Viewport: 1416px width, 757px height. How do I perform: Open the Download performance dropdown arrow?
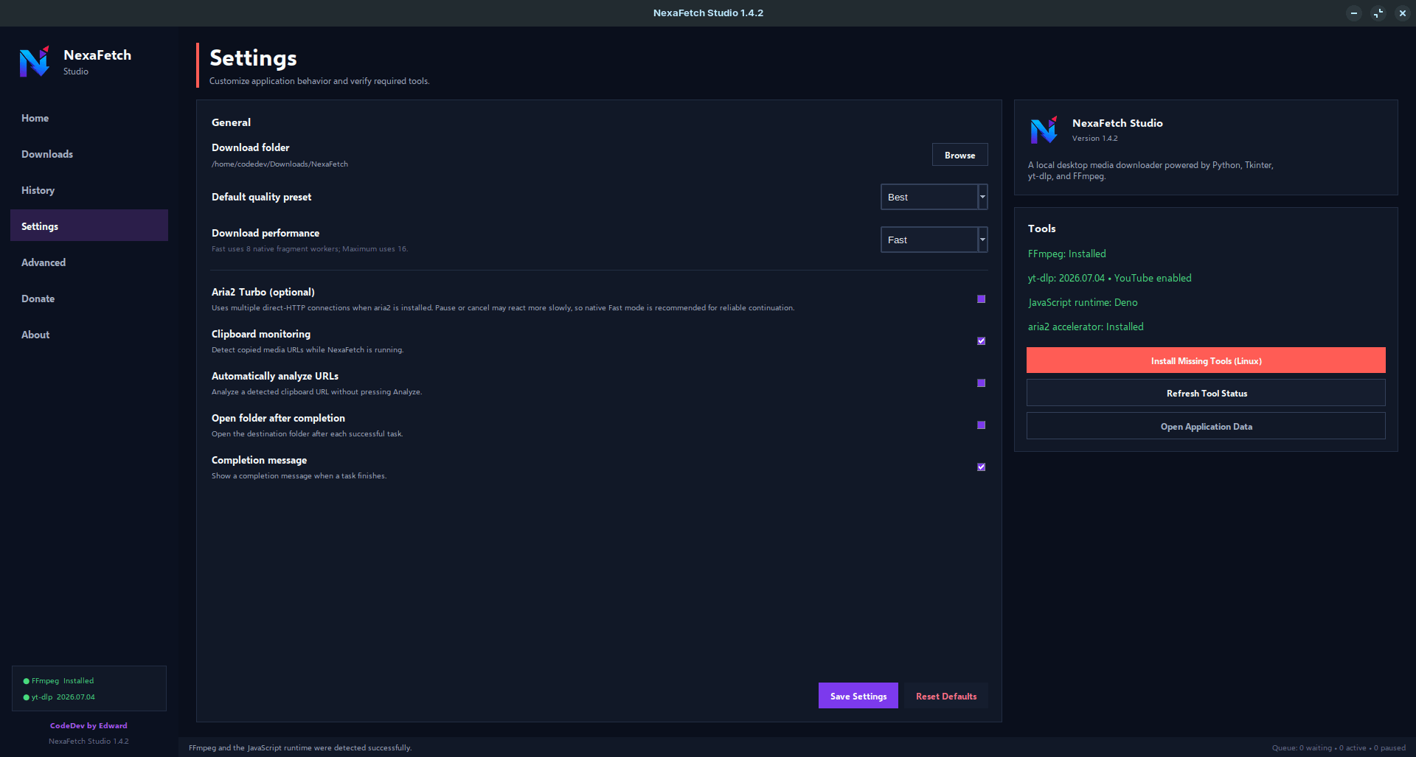click(x=982, y=240)
